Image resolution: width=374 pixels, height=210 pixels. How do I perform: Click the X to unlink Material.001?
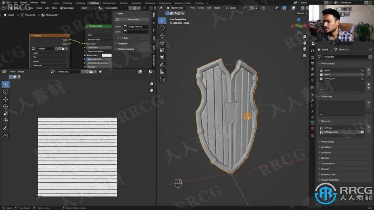[x=138, y=8]
